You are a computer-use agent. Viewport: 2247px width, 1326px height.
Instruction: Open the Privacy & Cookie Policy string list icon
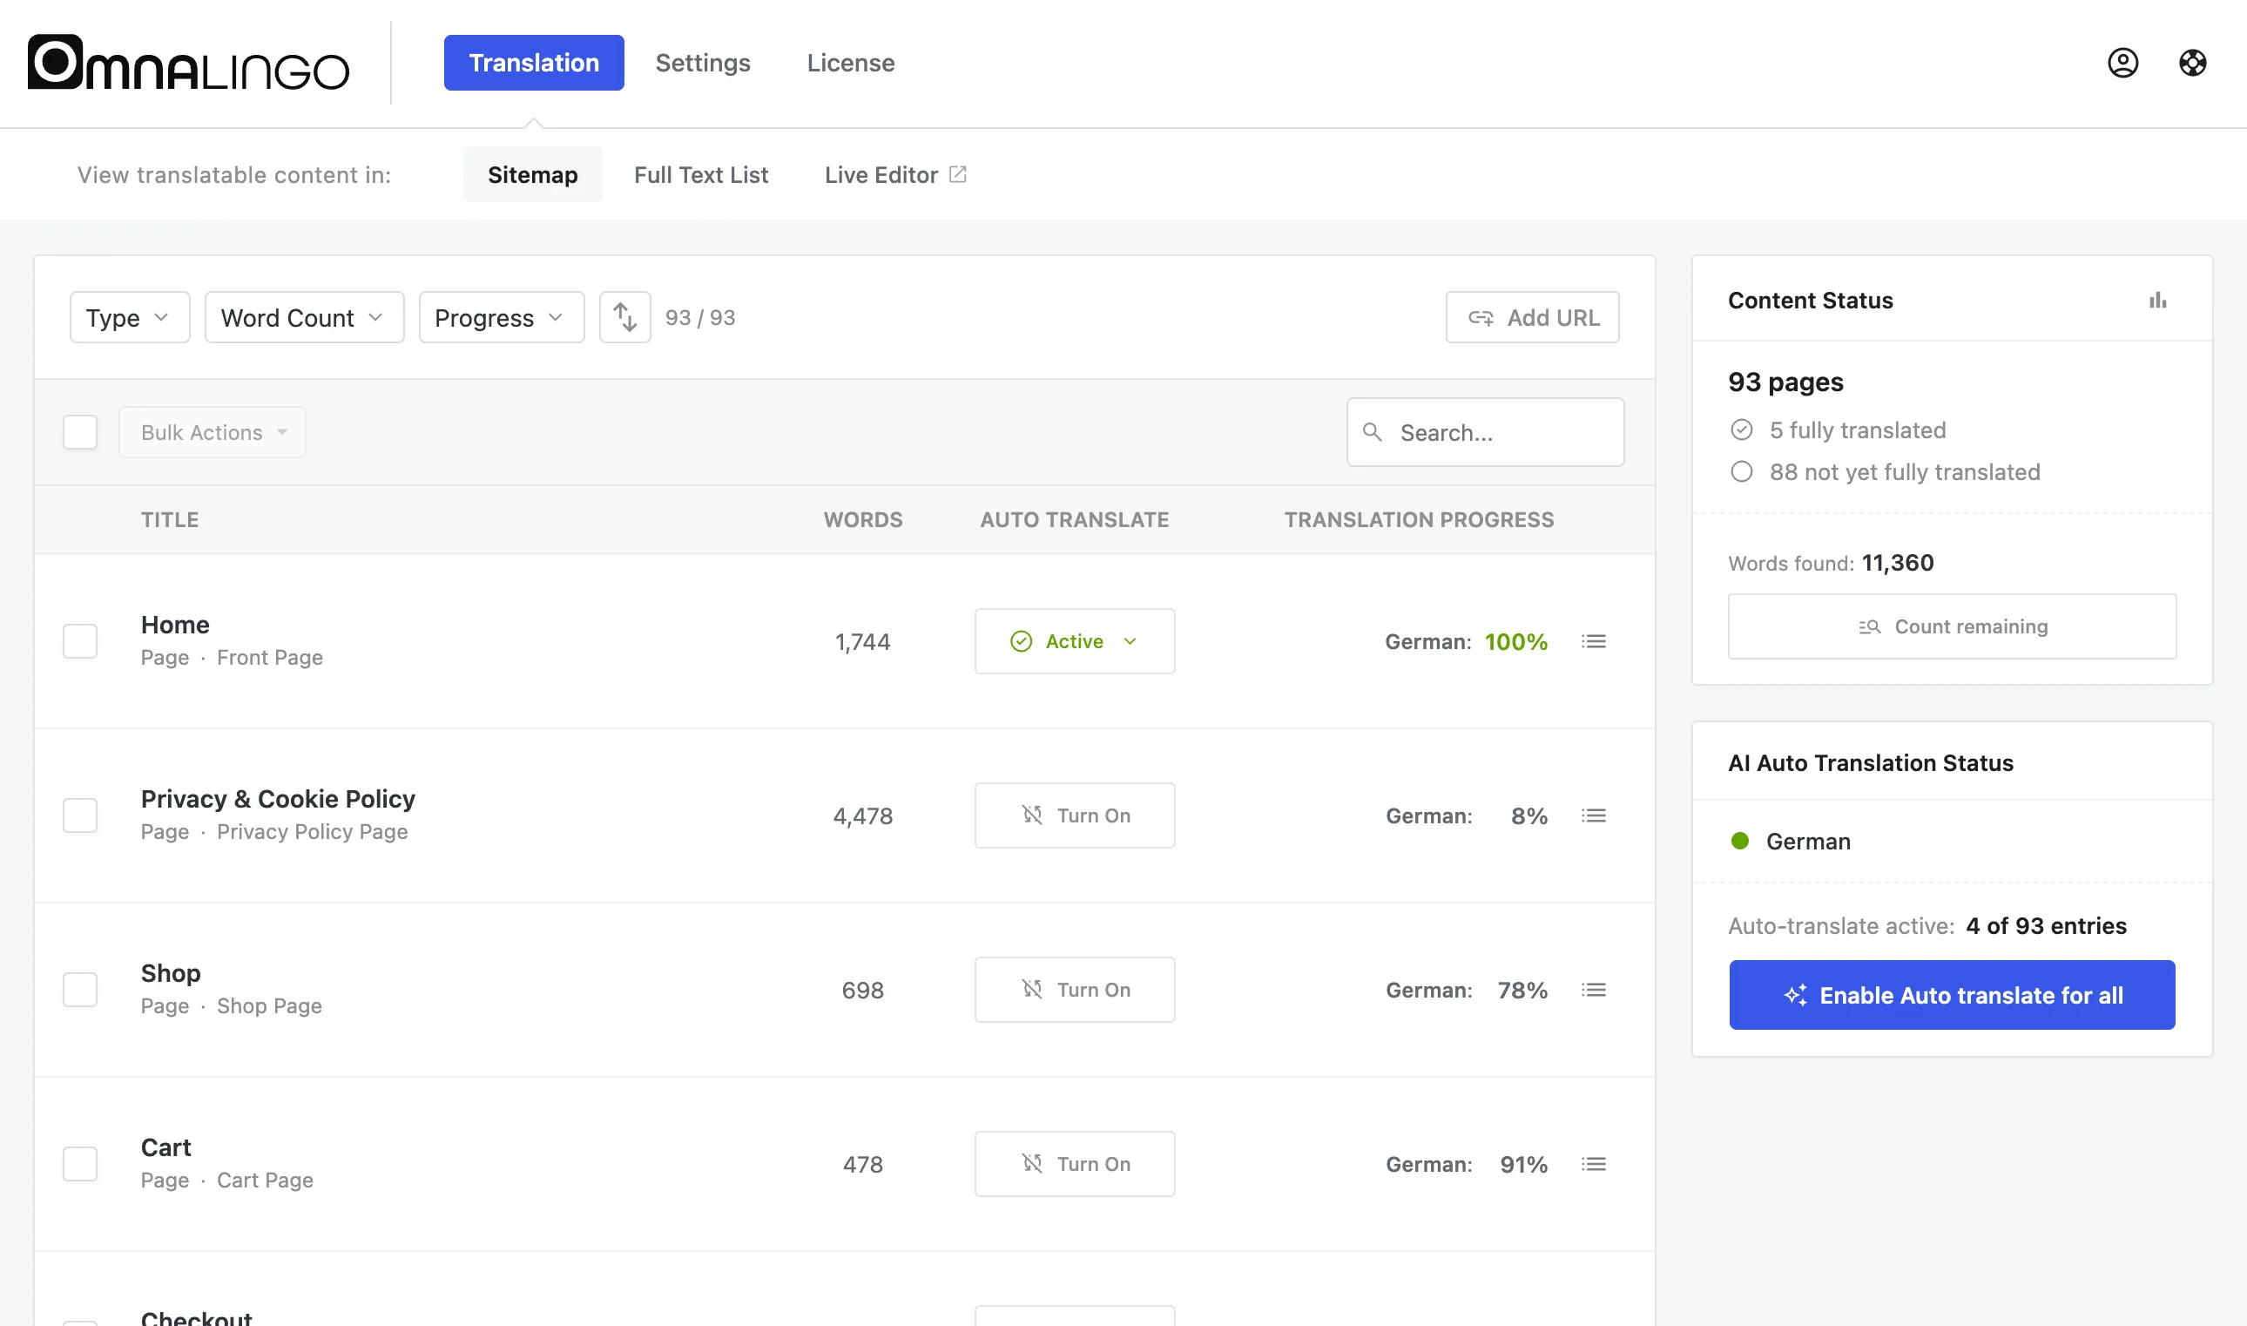pyautogui.click(x=1594, y=815)
